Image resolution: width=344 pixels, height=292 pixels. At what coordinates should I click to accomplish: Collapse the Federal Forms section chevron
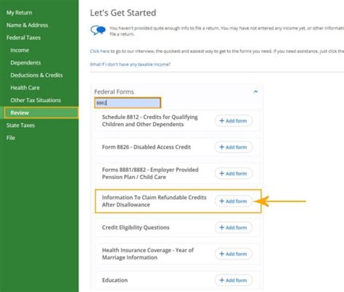256,92
